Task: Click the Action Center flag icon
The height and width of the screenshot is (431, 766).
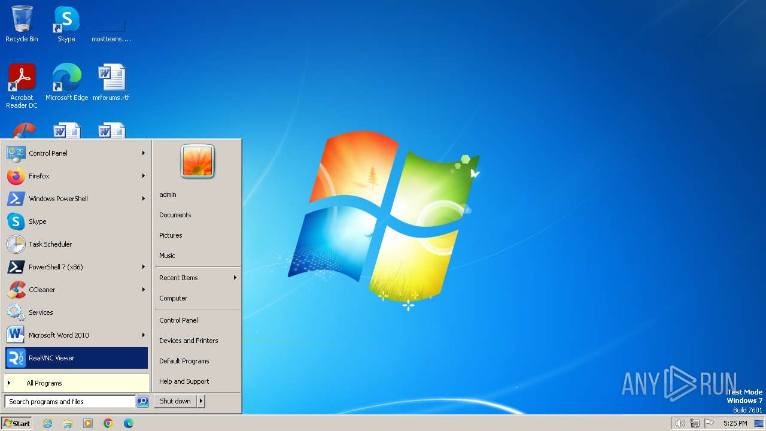Action: (710, 423)
